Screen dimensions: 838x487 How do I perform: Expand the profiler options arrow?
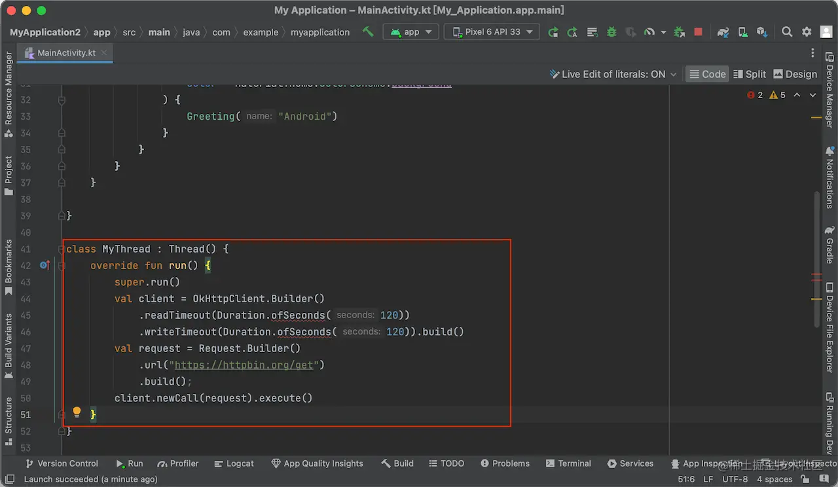[x=663, y=31]
